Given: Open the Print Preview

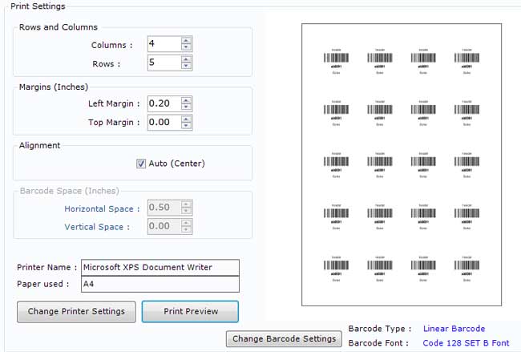Looking at the screenshot, I should (191, 312).
